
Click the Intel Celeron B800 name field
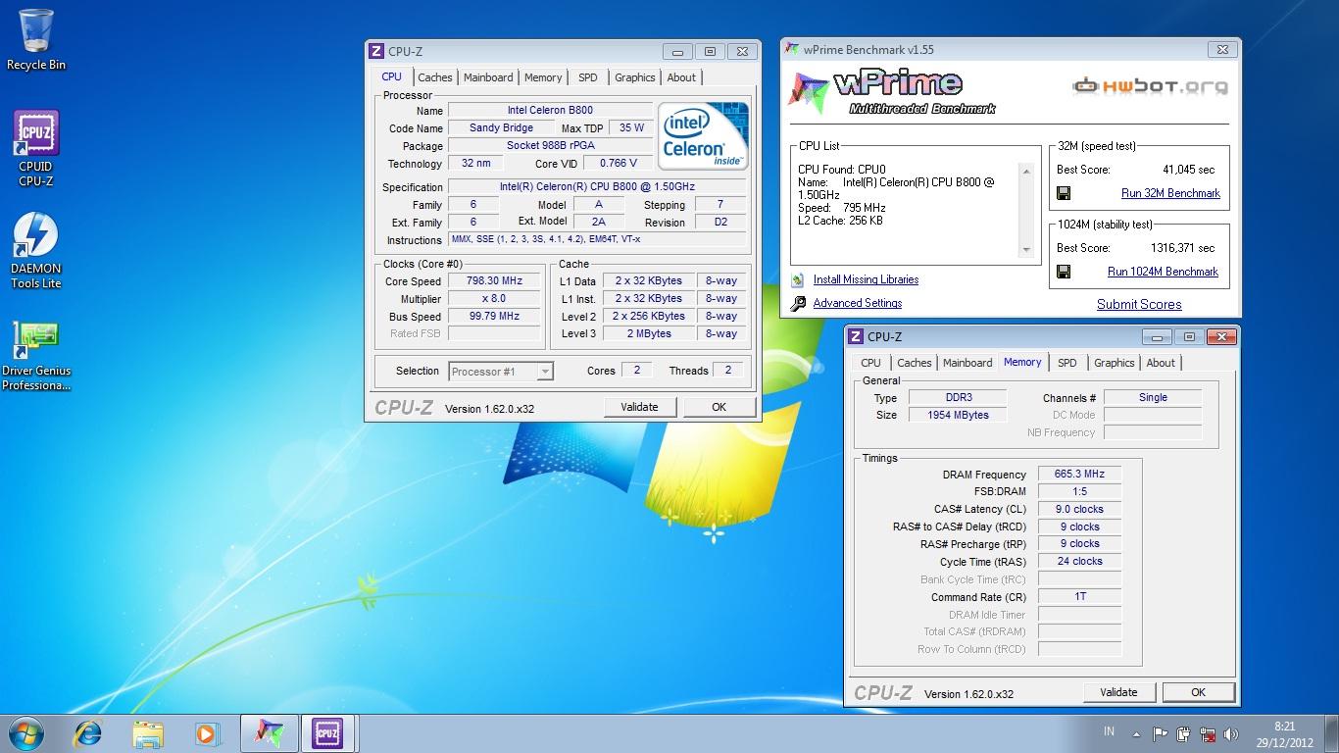click(x=550, y=111)
